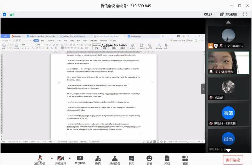This screenshot has height=165, width=252.
Task: Start screen sharing (共享屏幕)
Action: click(x=79, y=159)
